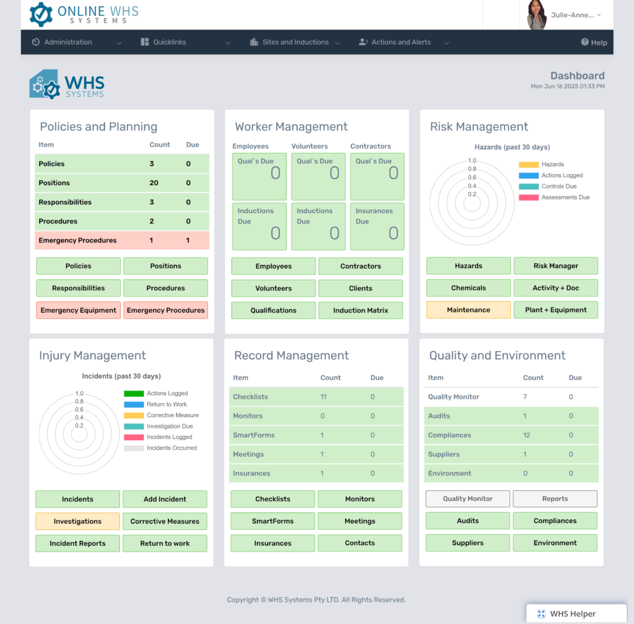Click the Sites and Inductions building icon

pos(254,42)
